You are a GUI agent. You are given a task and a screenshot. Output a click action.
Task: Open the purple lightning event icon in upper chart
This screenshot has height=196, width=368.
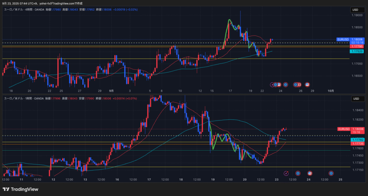click(272, 85)
